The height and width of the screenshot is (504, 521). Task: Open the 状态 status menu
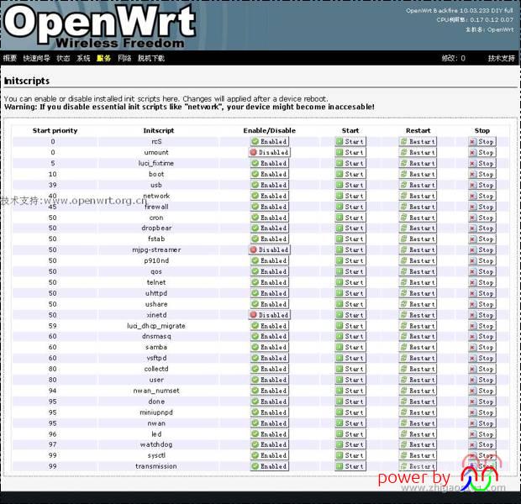click(x=63, y=59)
